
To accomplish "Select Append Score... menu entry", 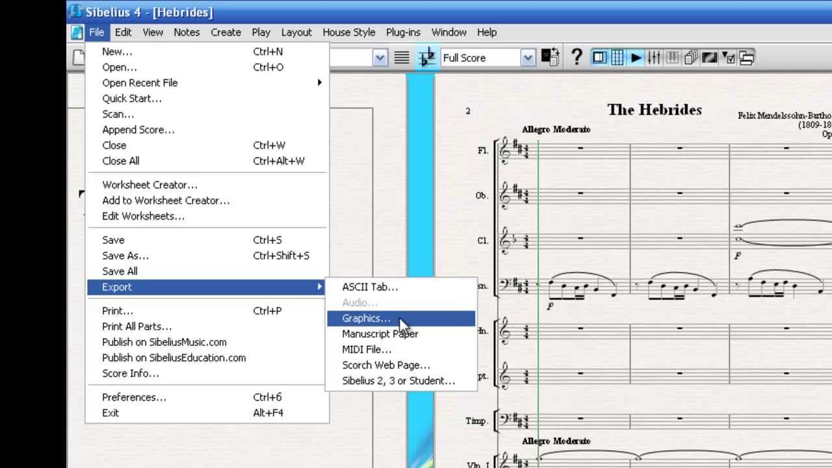I will (x=207, y=129).
